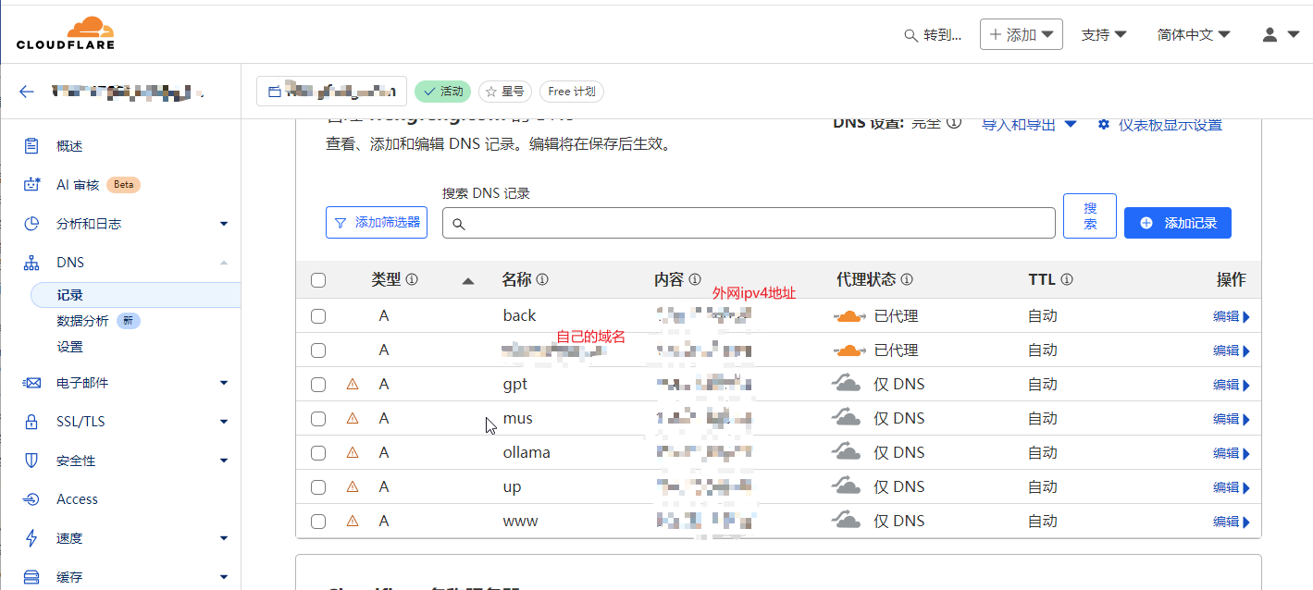
Task: Click the info icon beside 内容 header
Action: click(x=695, y=279)
